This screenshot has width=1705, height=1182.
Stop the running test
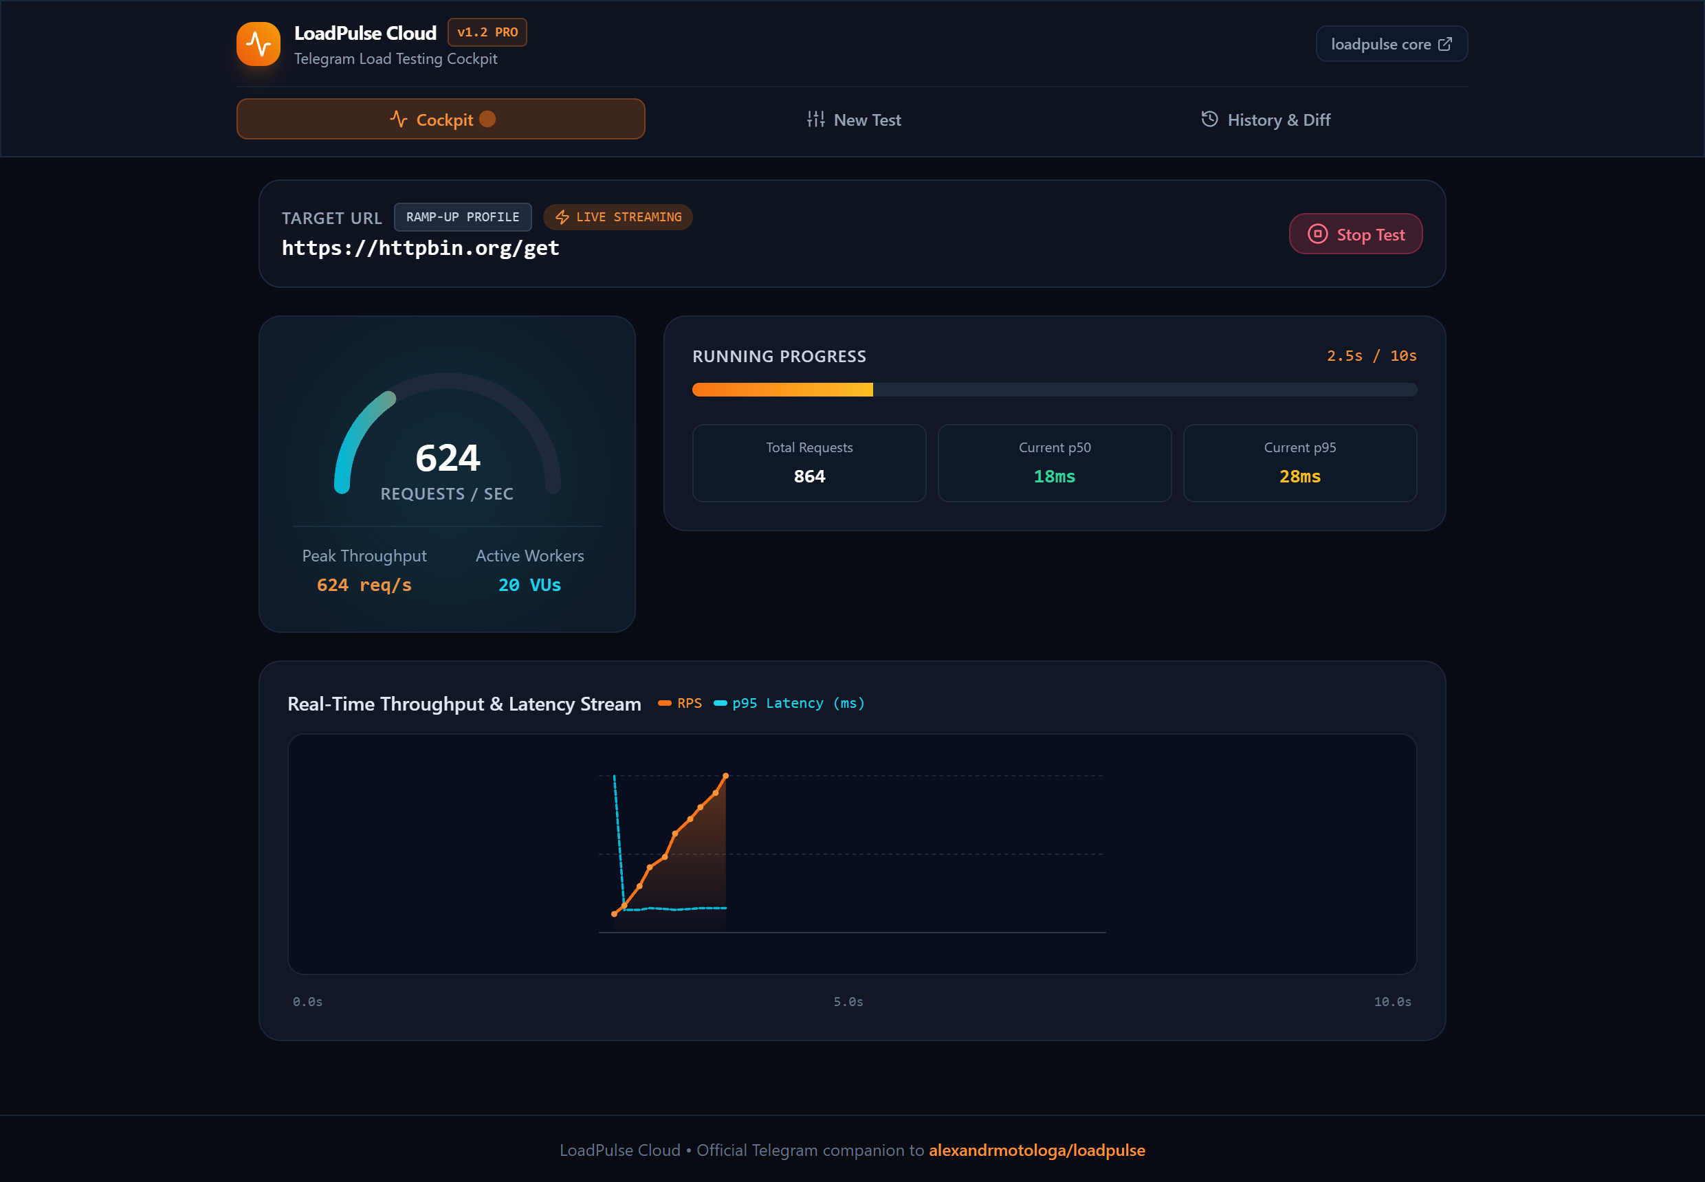click(x=1355, y=234)
